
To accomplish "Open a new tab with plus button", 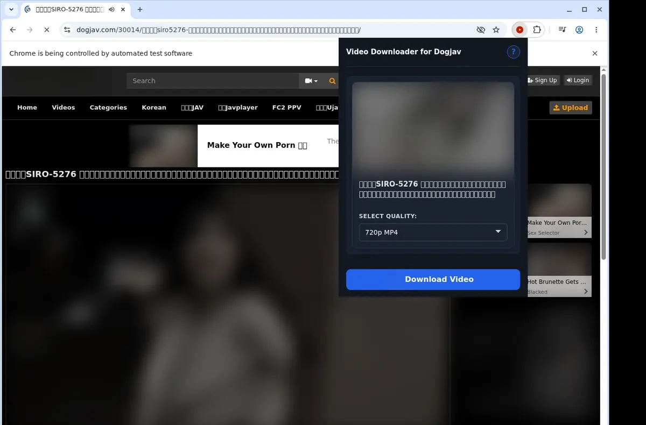I will click(x=140, y=10).
